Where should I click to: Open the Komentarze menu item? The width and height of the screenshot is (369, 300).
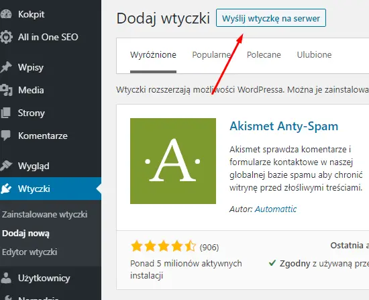pos(50,136)
